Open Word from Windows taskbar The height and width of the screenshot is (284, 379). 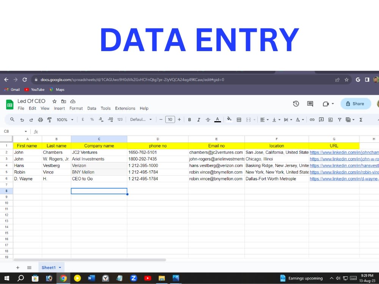coord(91,278)
